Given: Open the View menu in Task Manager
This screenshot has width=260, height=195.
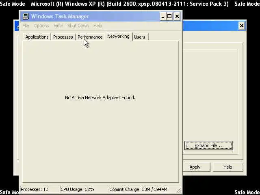Looking at the screenshot, I should (58, 26).
